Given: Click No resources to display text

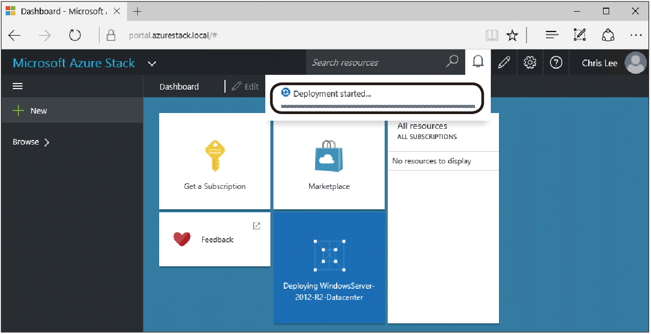Looking at the screenshot, I should tap(432, 161).
